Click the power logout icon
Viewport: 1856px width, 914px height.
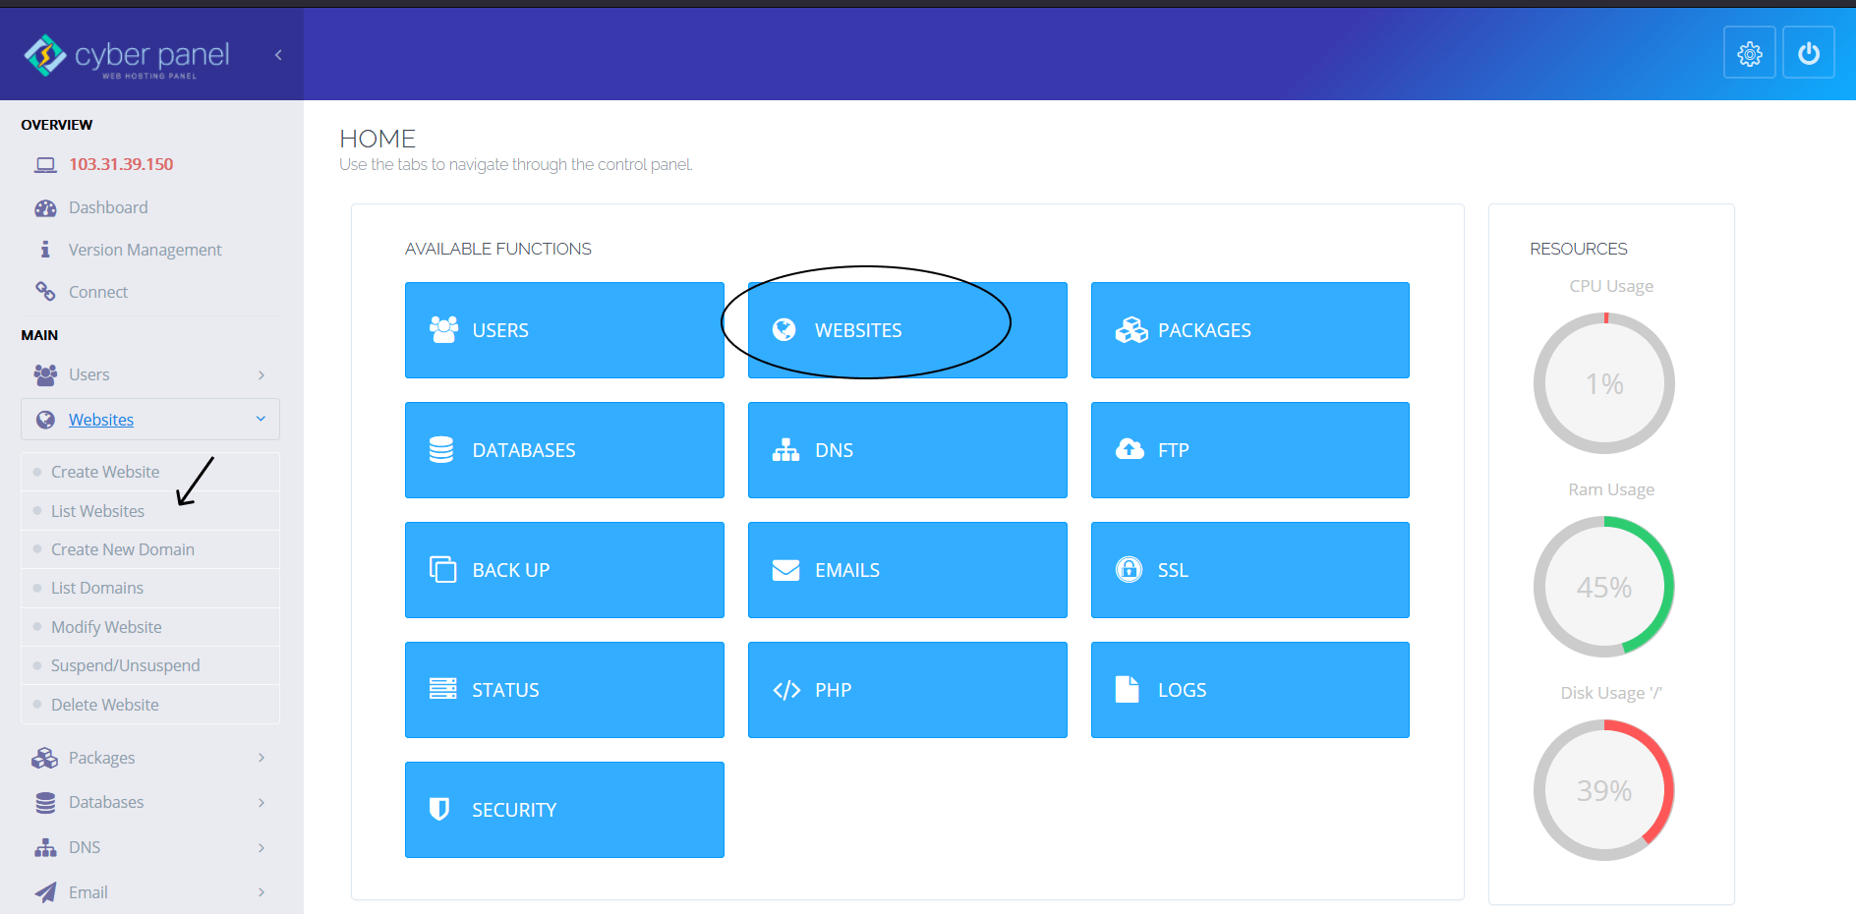click(1808, 53)
